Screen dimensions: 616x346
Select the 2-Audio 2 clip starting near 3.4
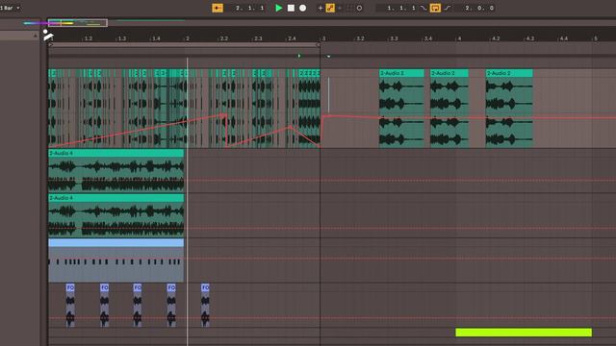tap(449, 73)
